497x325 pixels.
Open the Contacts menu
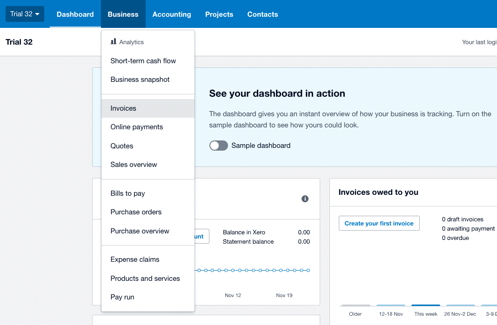262,14
